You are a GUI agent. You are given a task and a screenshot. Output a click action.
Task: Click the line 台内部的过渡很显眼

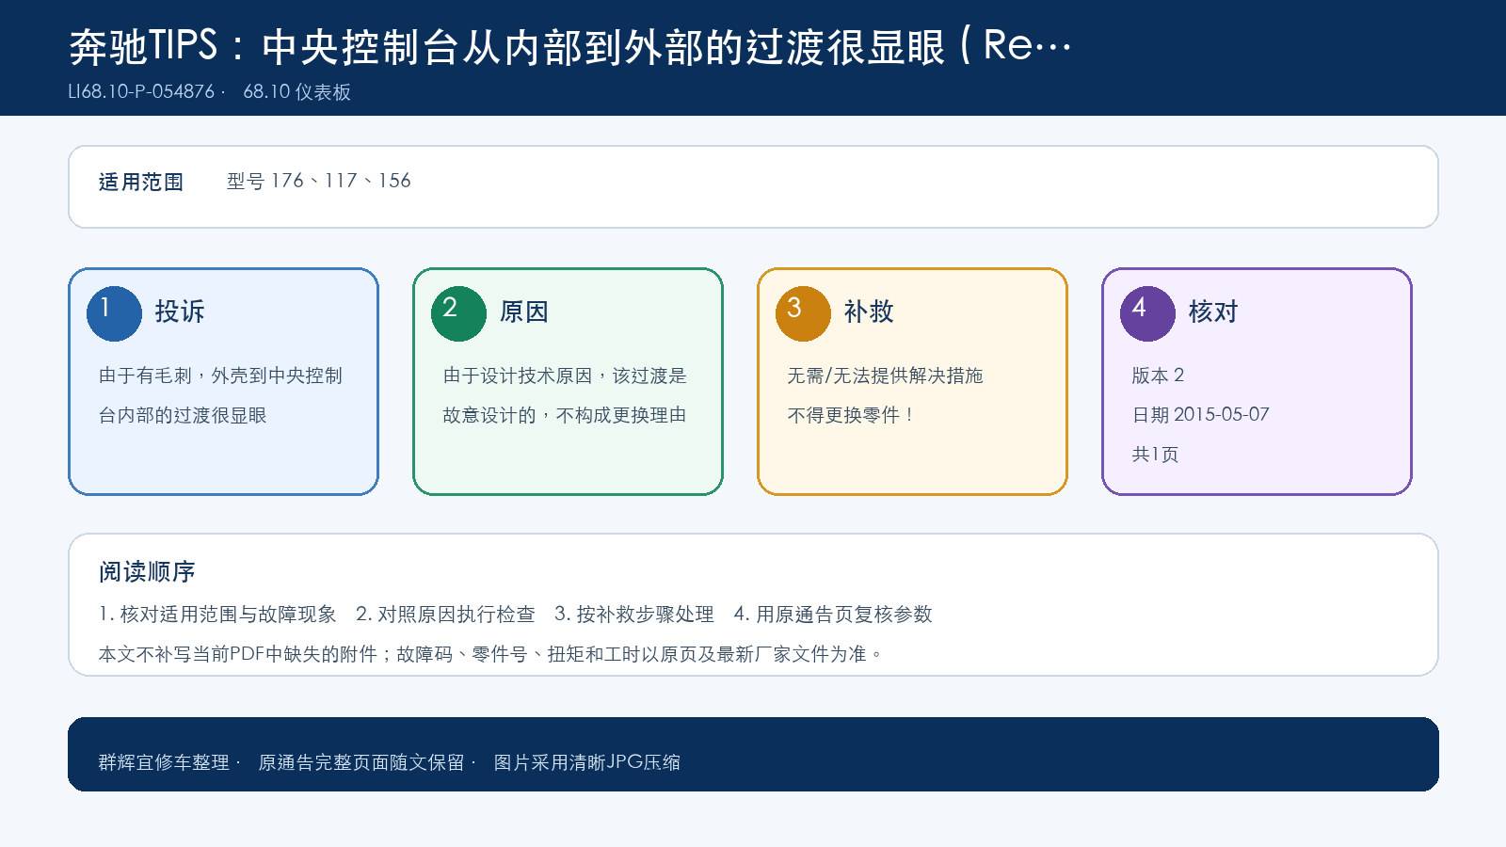[x=183, y=415]
